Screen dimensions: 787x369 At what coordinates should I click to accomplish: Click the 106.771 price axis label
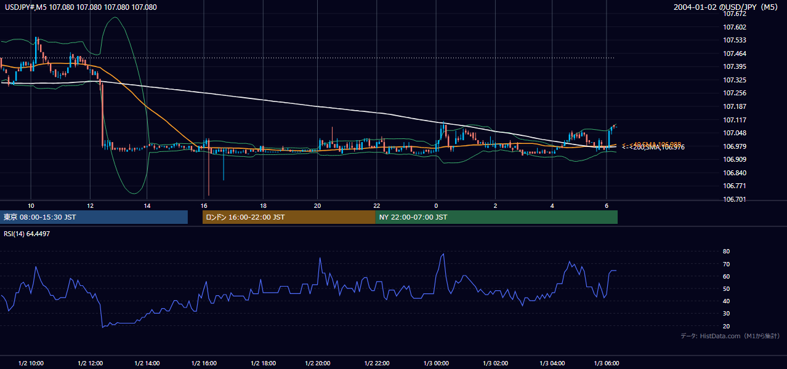tap(735, 186)
